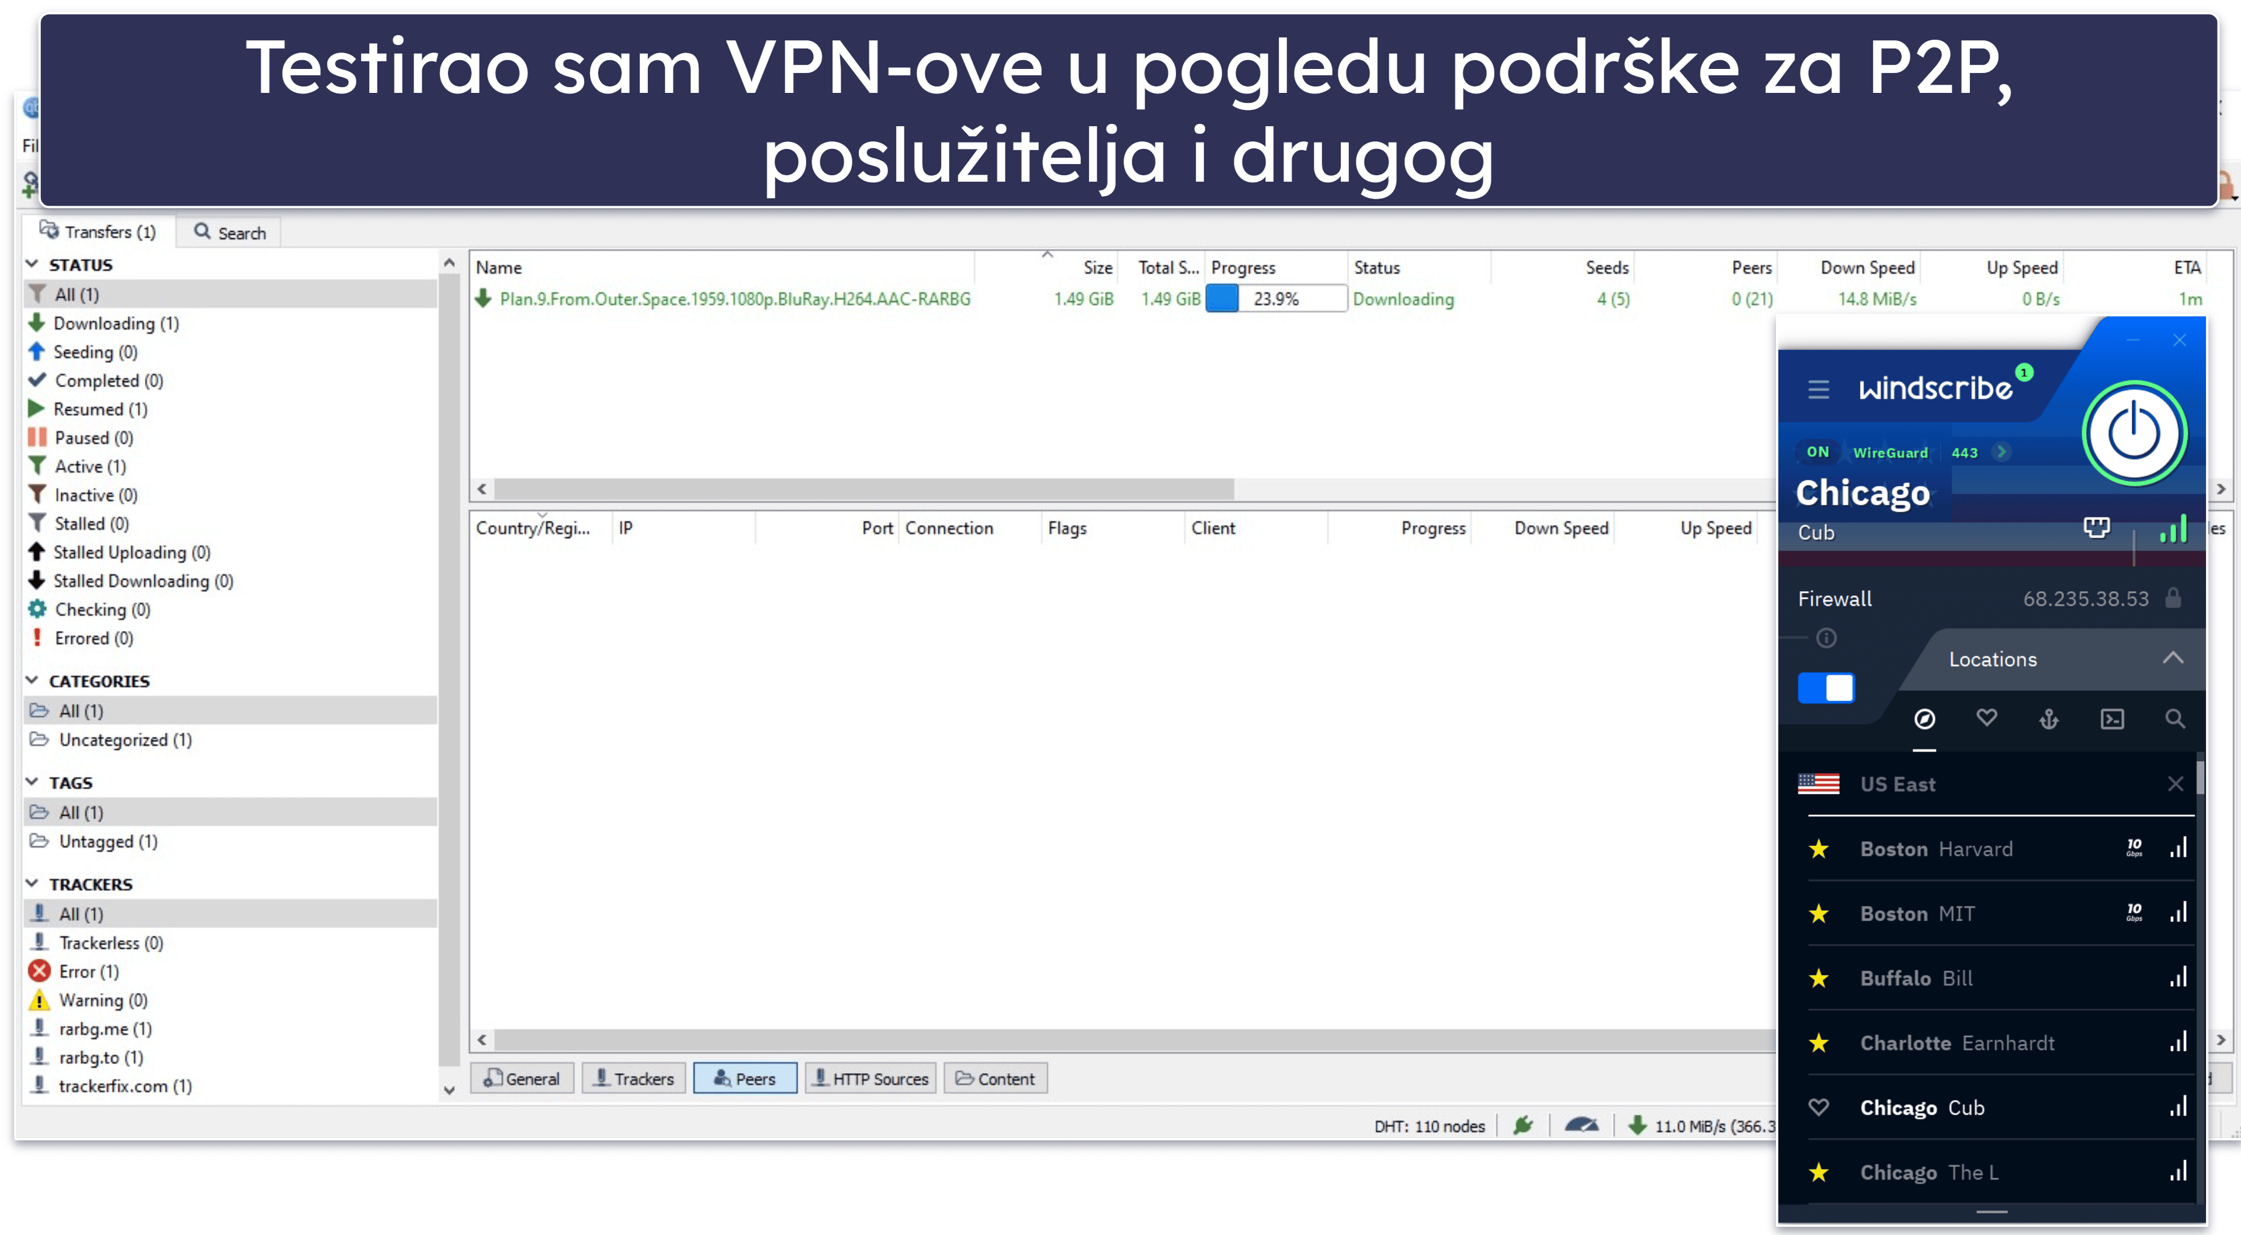Open the Content bottom tab

(995, 1078)
